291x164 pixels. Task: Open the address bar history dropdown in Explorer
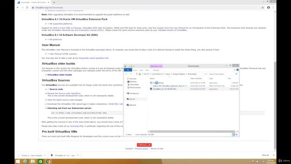coord(204,74)
